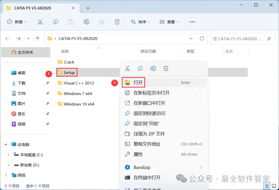Screen dimensions: 279x190
Task: Click the search magnifier icon
Action: pos(269,38)
